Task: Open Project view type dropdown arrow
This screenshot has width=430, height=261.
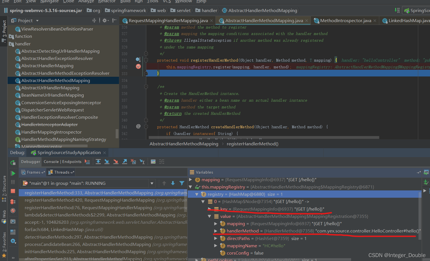Action: point(37,21)
